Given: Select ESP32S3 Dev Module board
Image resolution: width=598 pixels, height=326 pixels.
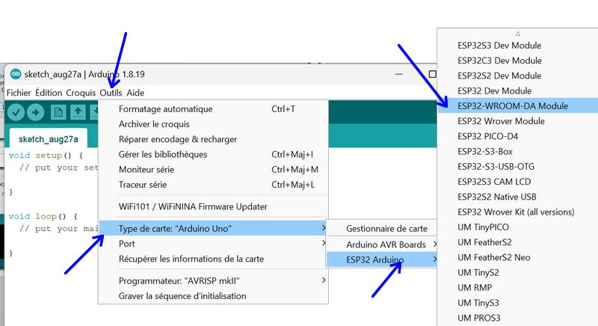Looking at the screenshot, I should 518,46.
